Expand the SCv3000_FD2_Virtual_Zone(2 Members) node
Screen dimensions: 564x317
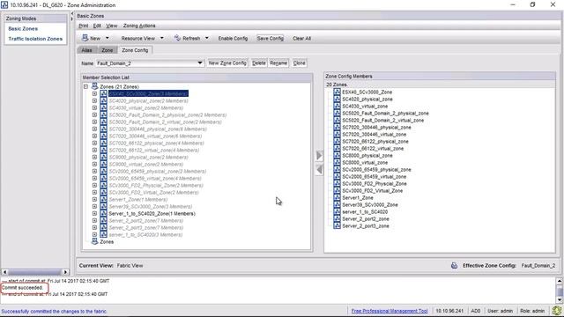(x=94, y=192)
